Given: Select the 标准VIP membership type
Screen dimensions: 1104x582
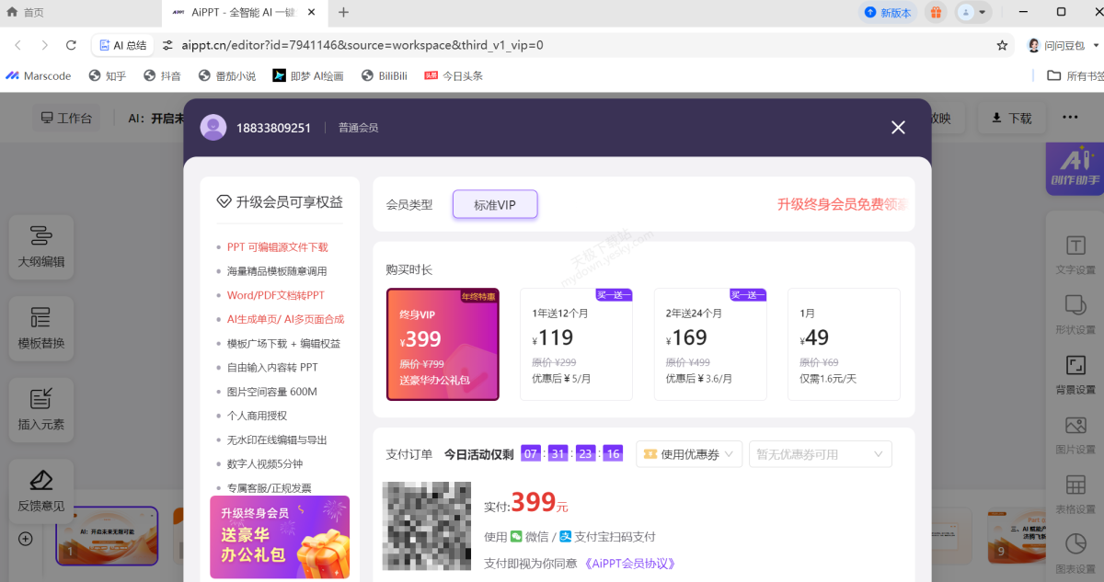Looking at the screenshot, I should click(x=495, y=205).
